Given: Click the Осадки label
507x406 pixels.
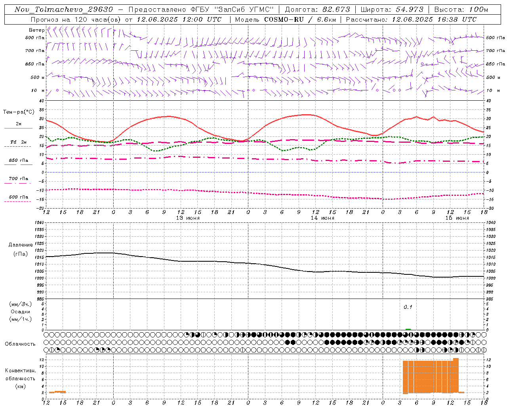Looking at the screenshot, I should [x=21, y=312].
